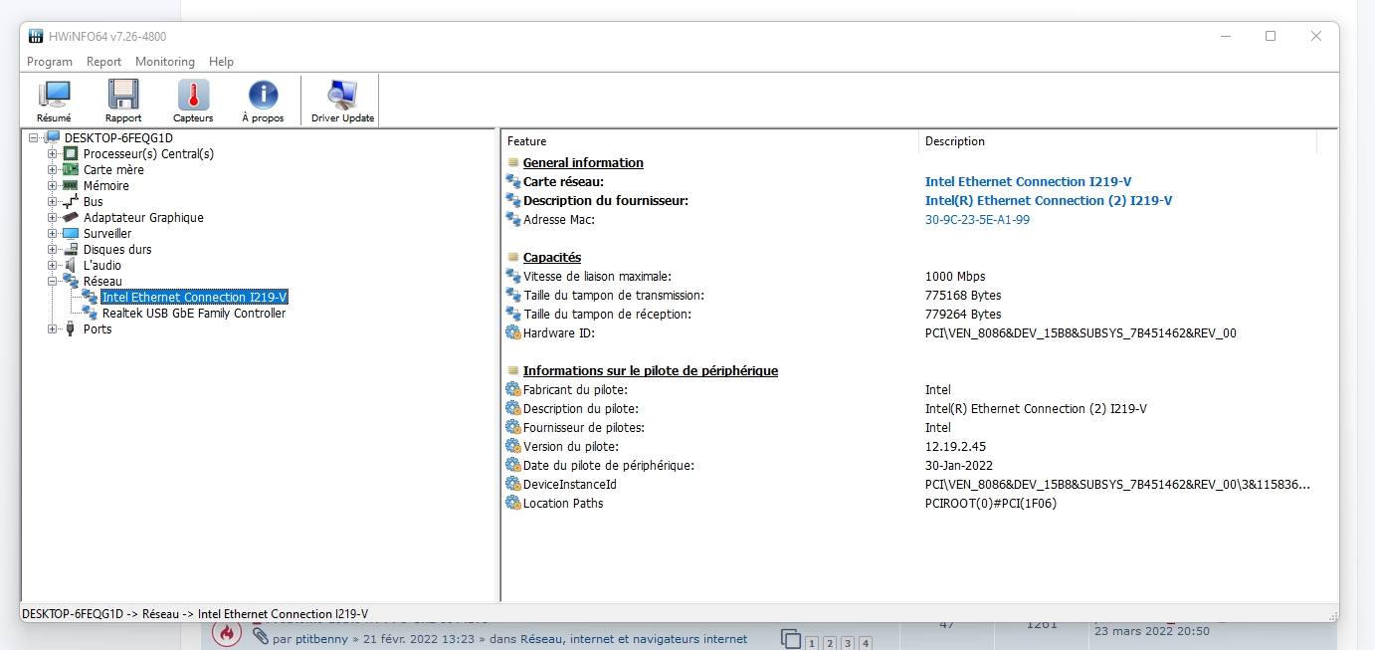Click the Réseau network icon in tree
The height and width of the screenshot is (650, 1375).
[71, 282]
